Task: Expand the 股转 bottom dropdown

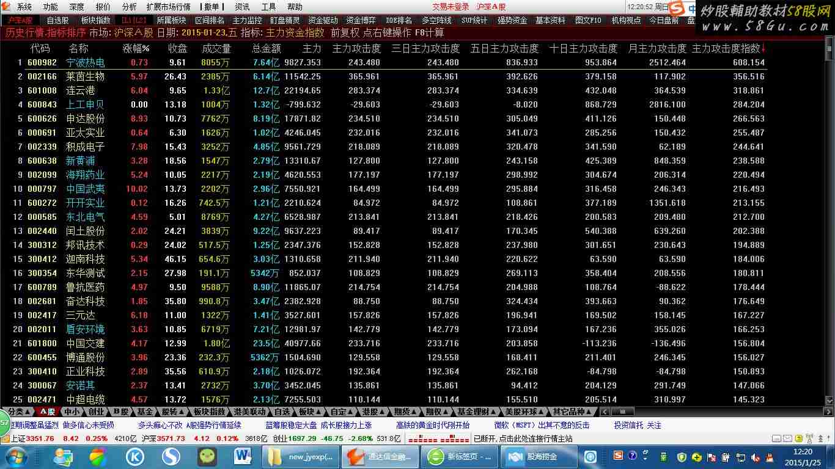Action: pos(173,412)
